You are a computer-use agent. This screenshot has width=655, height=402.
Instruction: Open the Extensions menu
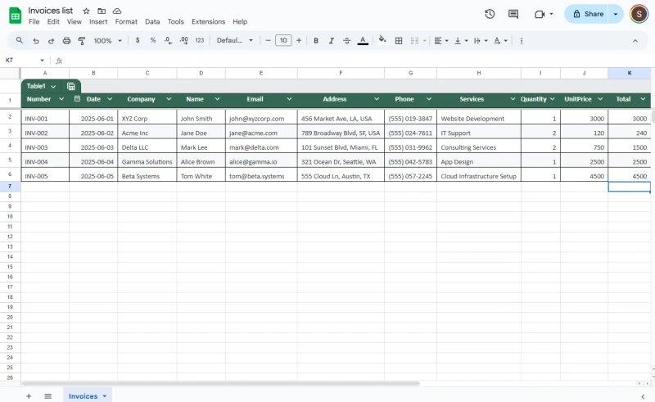pos(209,22)
